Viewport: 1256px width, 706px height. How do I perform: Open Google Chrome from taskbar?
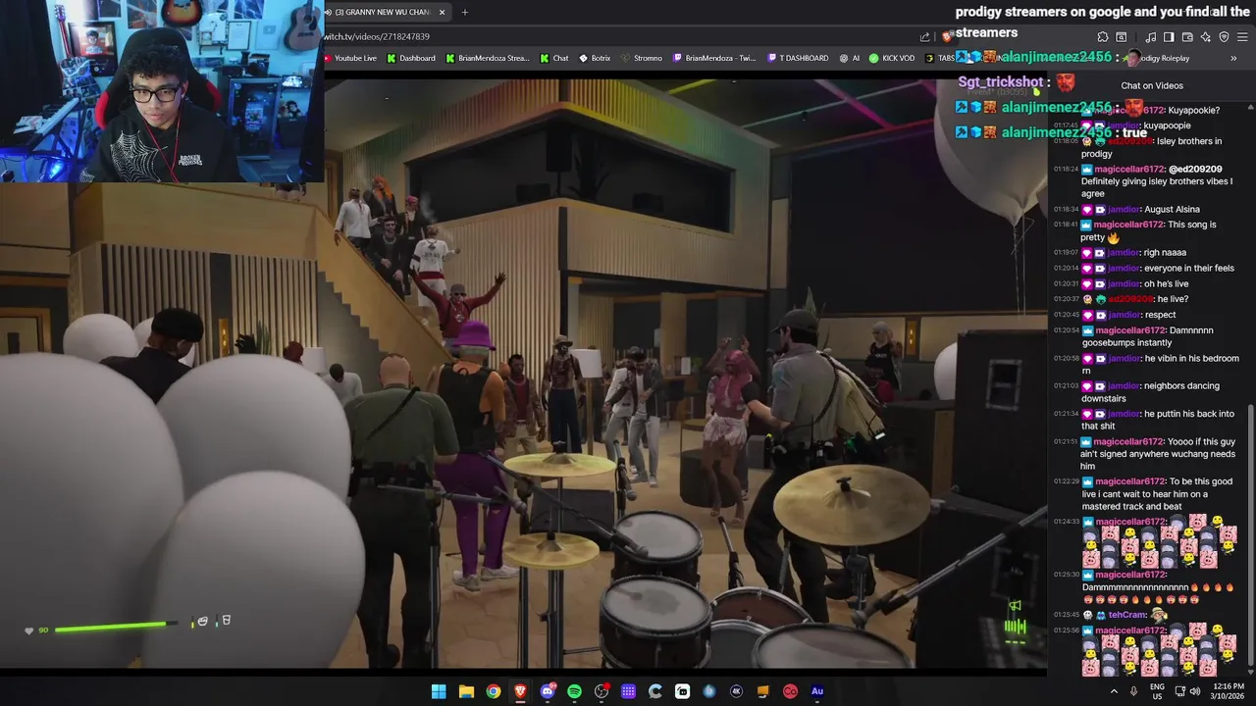tap(493, 691)
